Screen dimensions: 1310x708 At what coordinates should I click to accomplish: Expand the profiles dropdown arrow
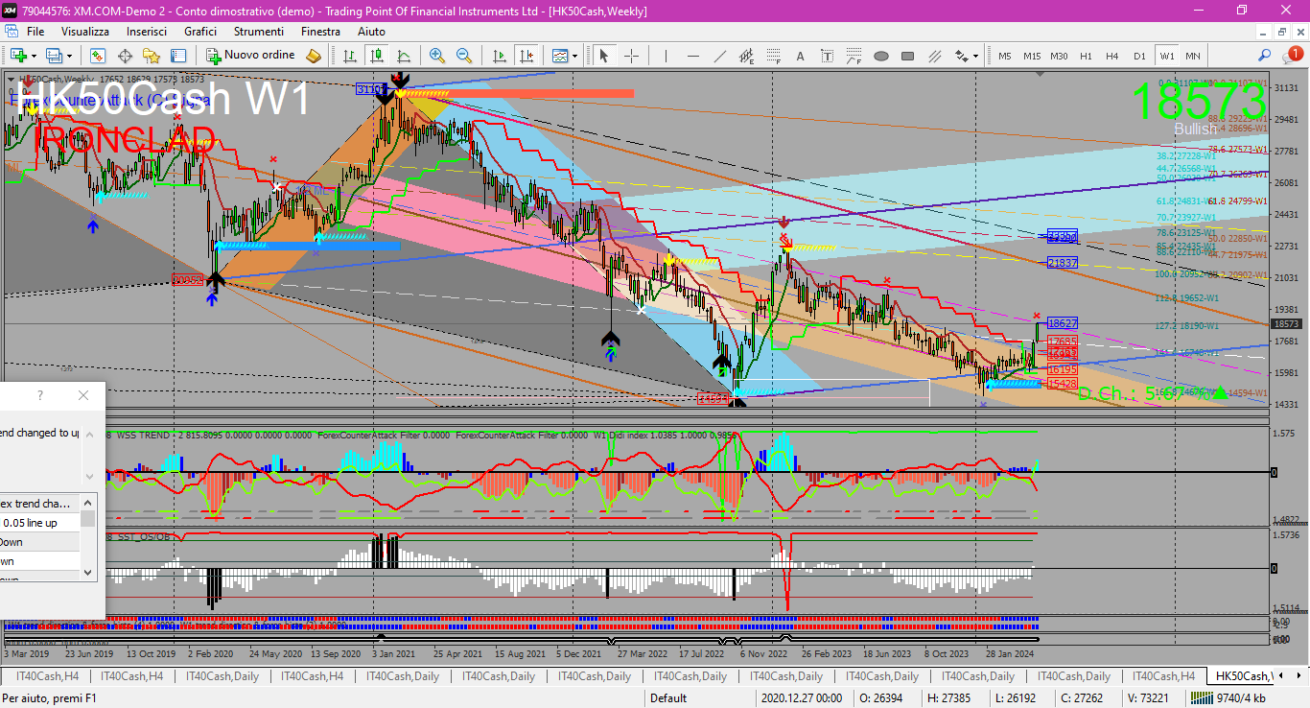(69, 56)
